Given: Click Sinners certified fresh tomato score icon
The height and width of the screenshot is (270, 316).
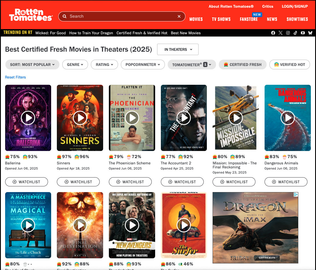Looking at the screenshot, I should 59,157.
